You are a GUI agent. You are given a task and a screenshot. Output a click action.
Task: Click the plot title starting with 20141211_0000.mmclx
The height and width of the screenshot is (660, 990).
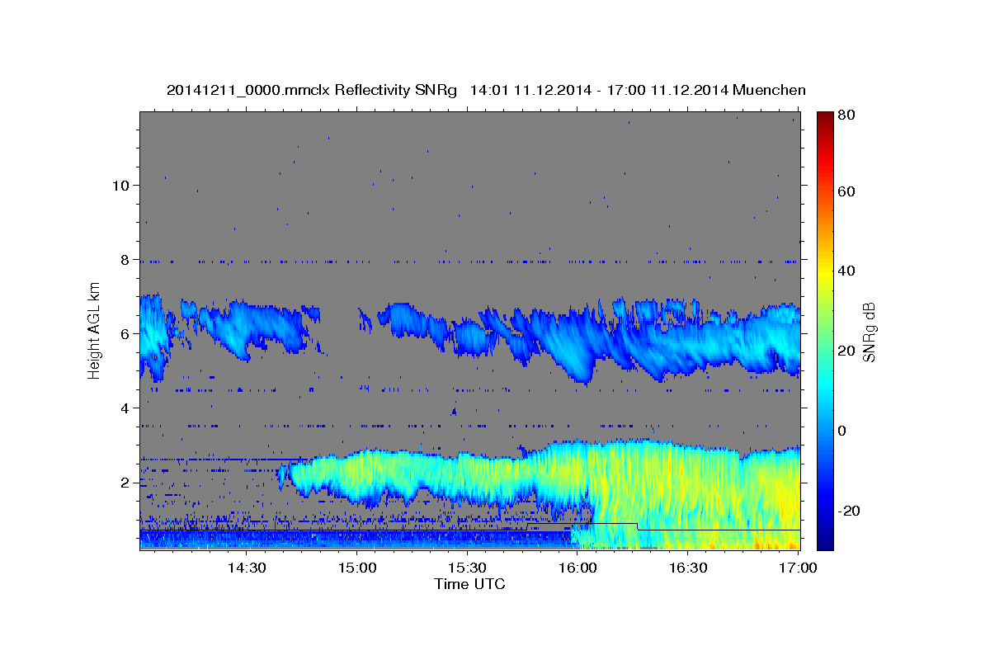[486, 90]
